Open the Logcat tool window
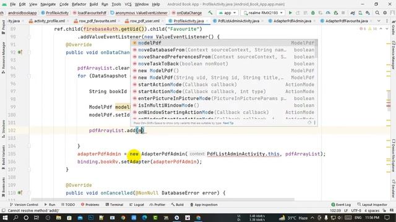This screenshot has height=222, width=396. [x=136, y=205]
